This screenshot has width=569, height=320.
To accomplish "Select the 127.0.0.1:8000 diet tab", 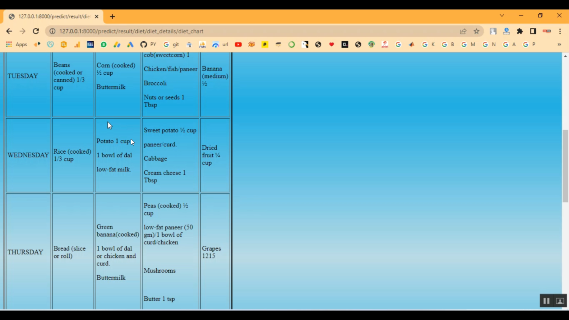I will pos(53,17).
